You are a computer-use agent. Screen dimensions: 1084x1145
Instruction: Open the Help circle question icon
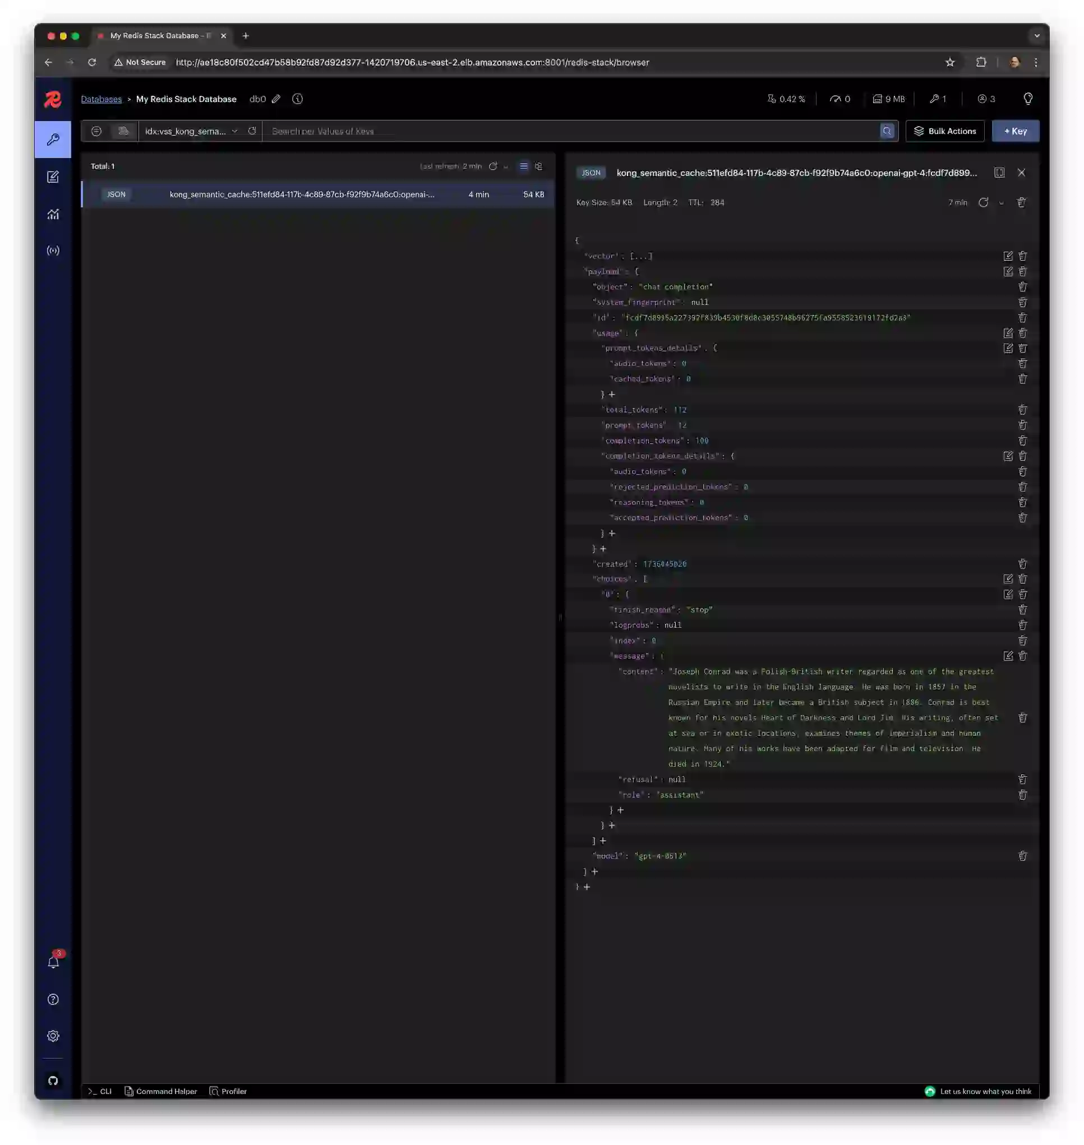coord(53,999)
